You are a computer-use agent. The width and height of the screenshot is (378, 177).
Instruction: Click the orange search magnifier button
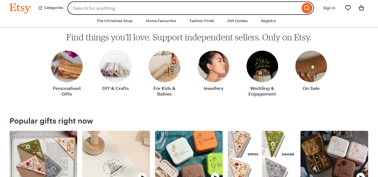307,8
